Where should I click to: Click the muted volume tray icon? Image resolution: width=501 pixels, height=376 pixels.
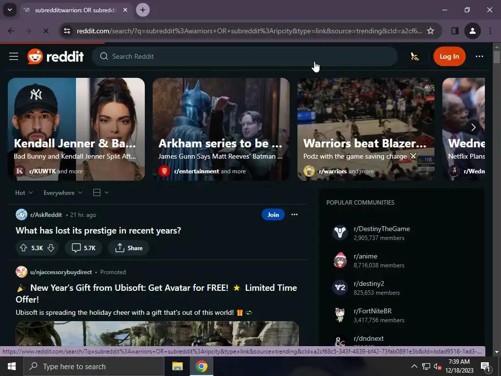point(437,366)
